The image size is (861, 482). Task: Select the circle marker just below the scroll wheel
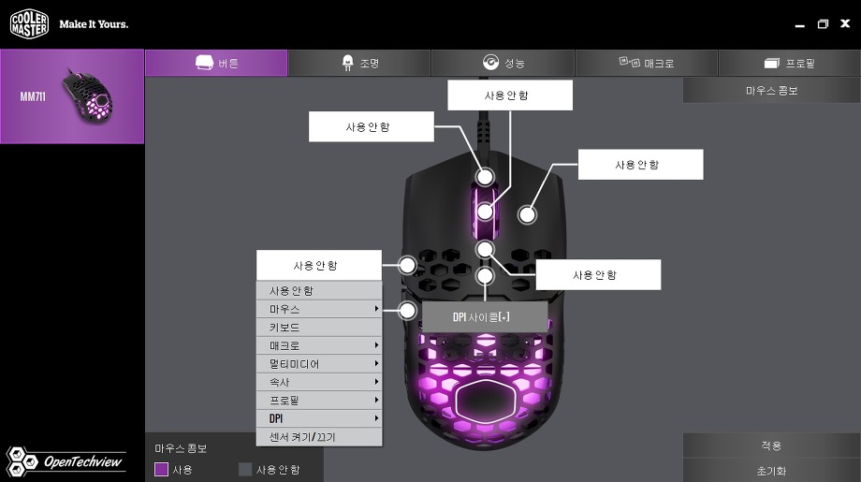pyautogui.click(x=485, y=249)
